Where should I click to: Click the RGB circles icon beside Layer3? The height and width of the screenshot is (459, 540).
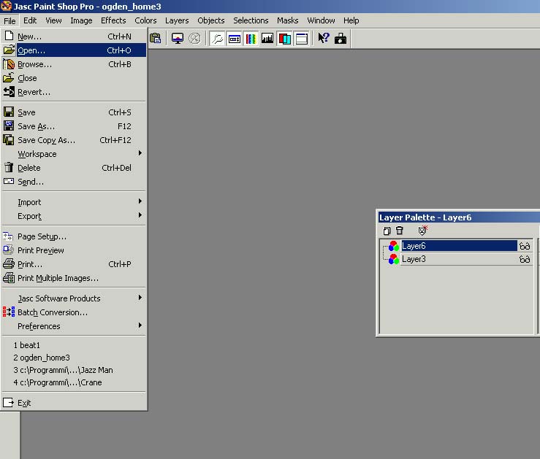[x=394, y=259]
